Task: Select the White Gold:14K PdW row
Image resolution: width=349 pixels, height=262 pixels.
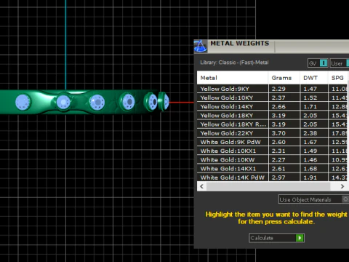Action: click(273, 178)
